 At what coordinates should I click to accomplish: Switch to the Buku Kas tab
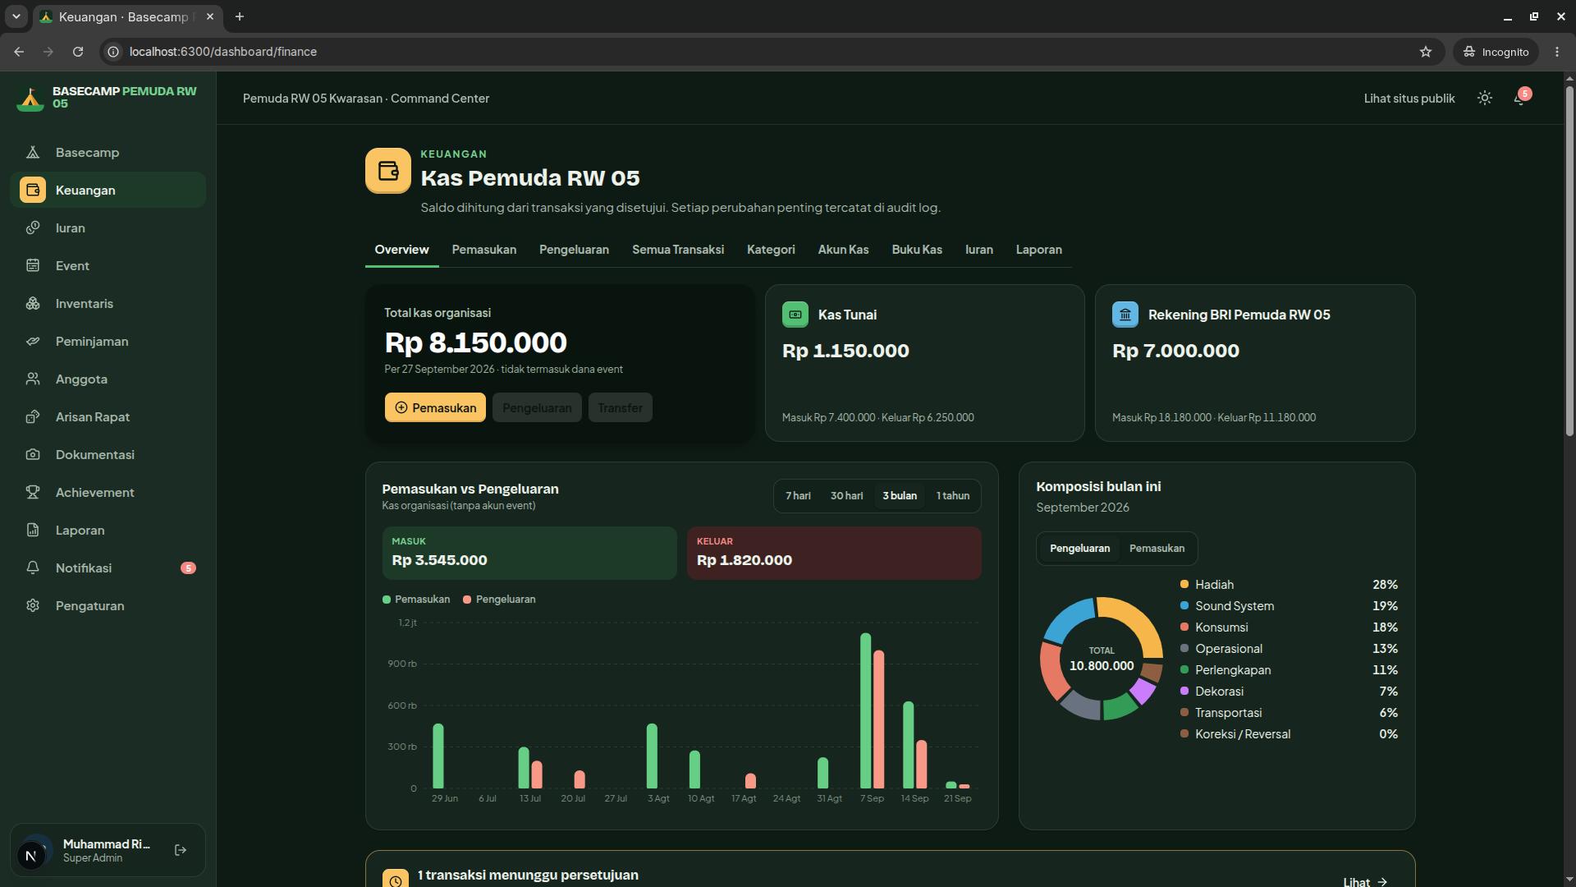pos(917,250)
